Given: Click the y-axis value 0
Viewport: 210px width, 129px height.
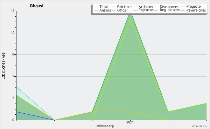Looking at the screenshot, I should point(13,120).
